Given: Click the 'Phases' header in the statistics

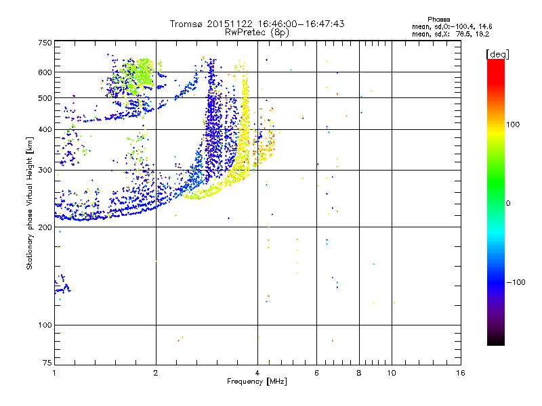Looking at the screenshot, I should click(438, 20).
